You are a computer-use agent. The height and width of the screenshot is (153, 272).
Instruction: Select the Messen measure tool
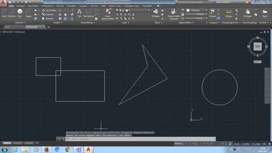pos(229,14)
